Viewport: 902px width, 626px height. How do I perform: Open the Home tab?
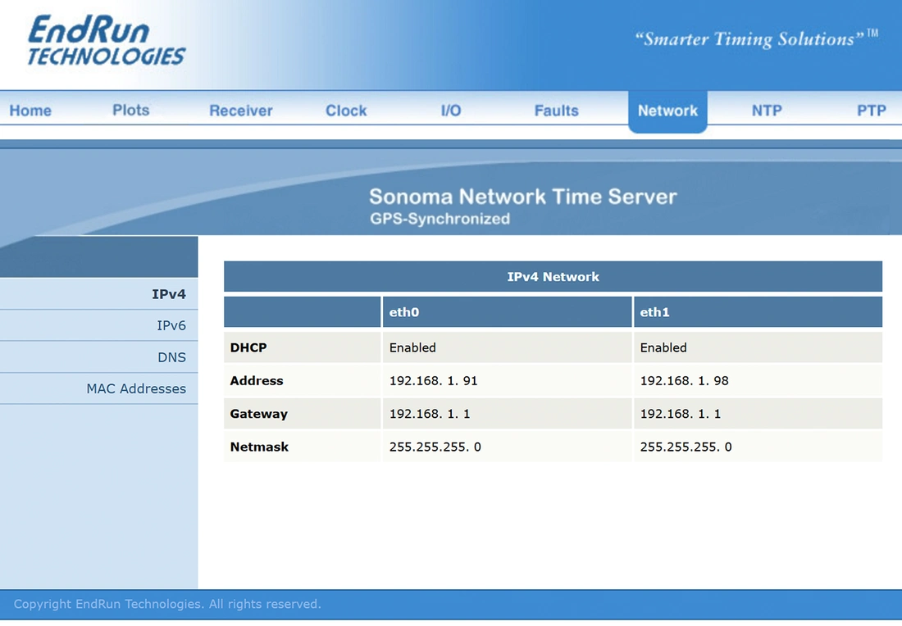(x=30, y=111)
